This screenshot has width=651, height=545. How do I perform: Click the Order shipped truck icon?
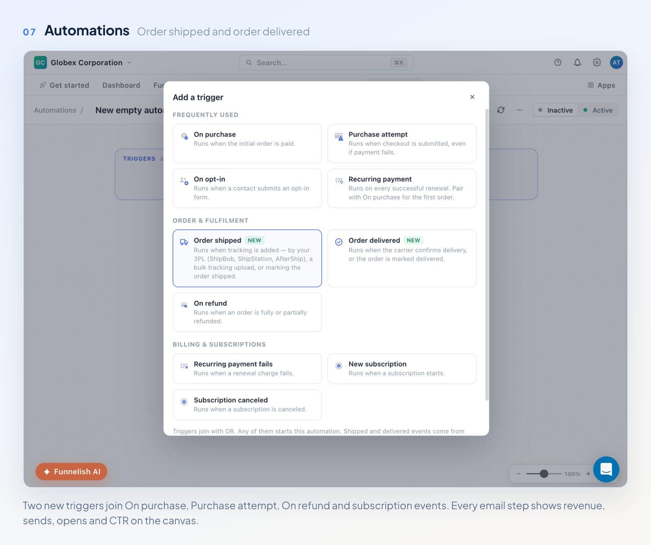pyautogui.click(x=184, y=242)
